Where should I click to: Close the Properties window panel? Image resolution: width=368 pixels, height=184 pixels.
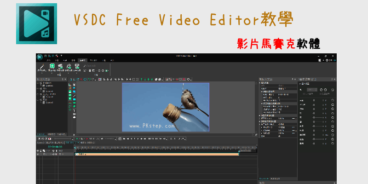tap(295, 79)
